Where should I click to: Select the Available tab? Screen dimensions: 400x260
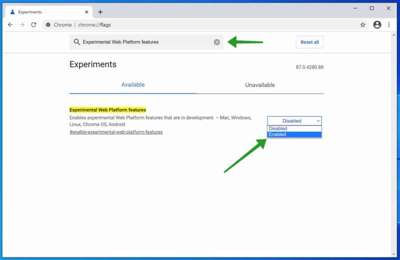[133, 84]
